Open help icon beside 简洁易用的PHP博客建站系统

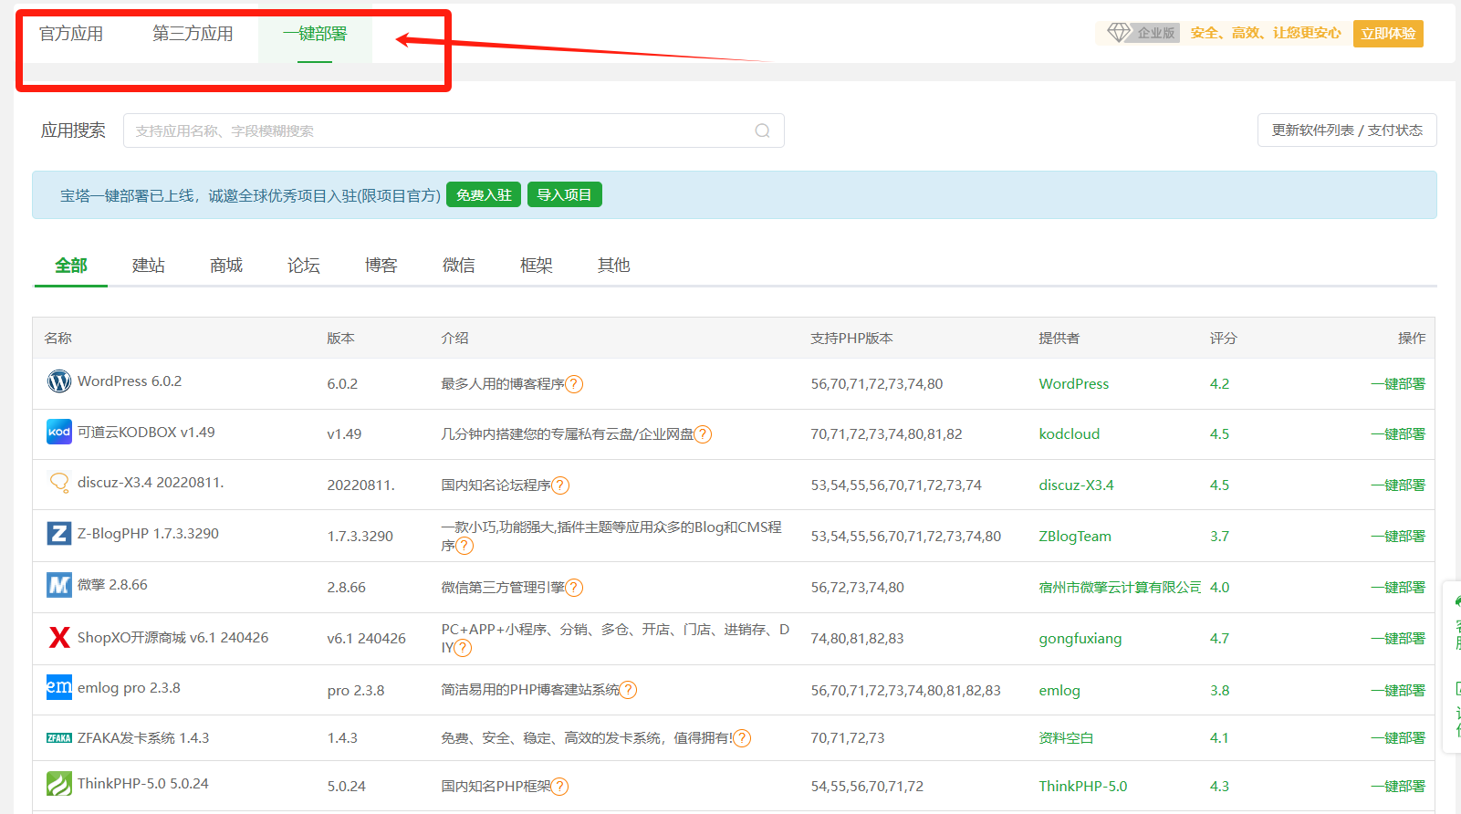point(628,690)
